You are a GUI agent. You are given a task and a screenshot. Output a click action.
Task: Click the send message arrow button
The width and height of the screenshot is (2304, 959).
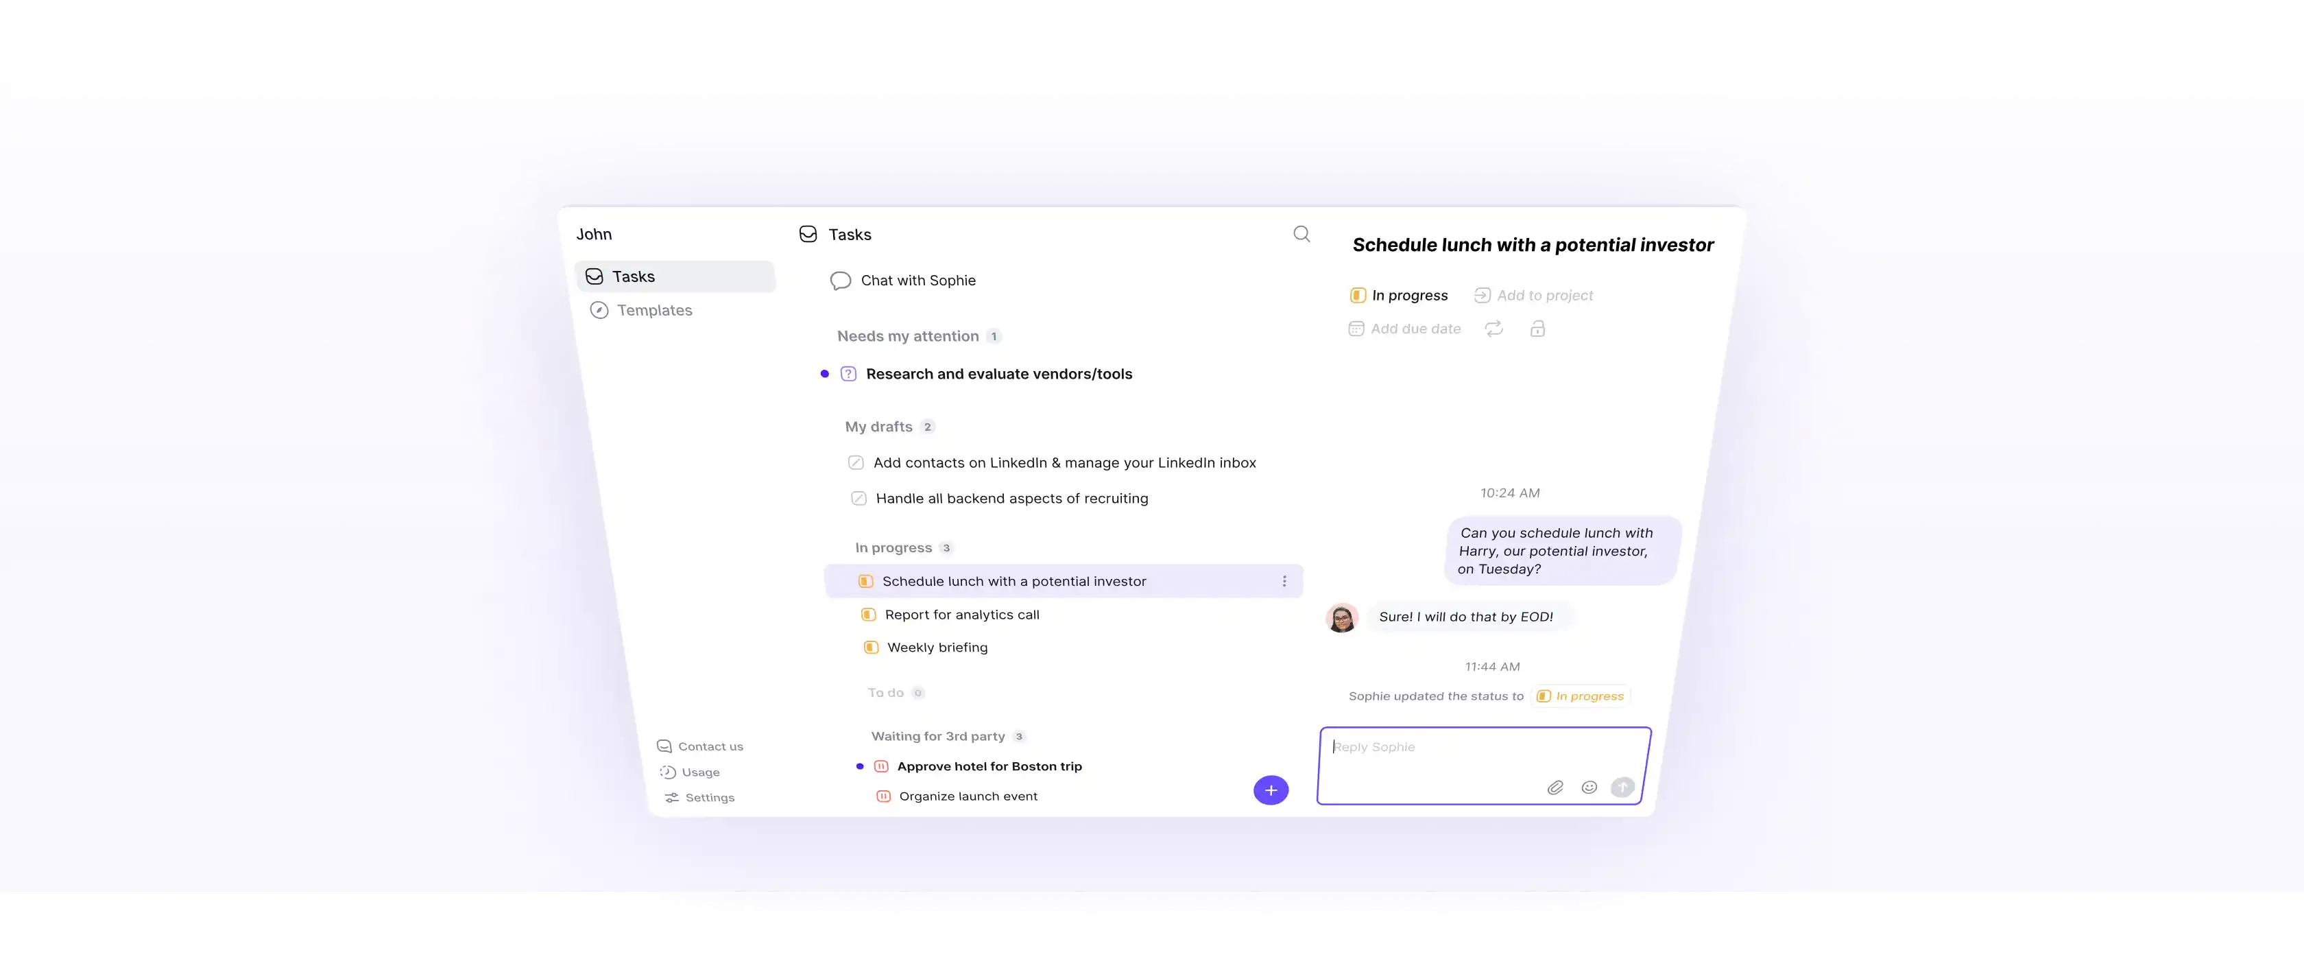[1622, 788]
